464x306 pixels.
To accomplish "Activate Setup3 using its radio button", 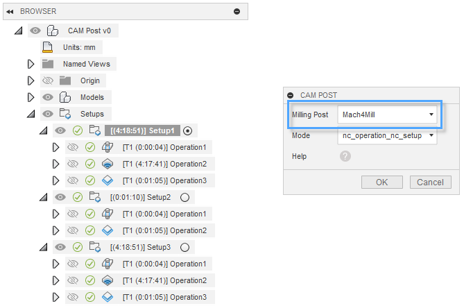I will [184, 247].
